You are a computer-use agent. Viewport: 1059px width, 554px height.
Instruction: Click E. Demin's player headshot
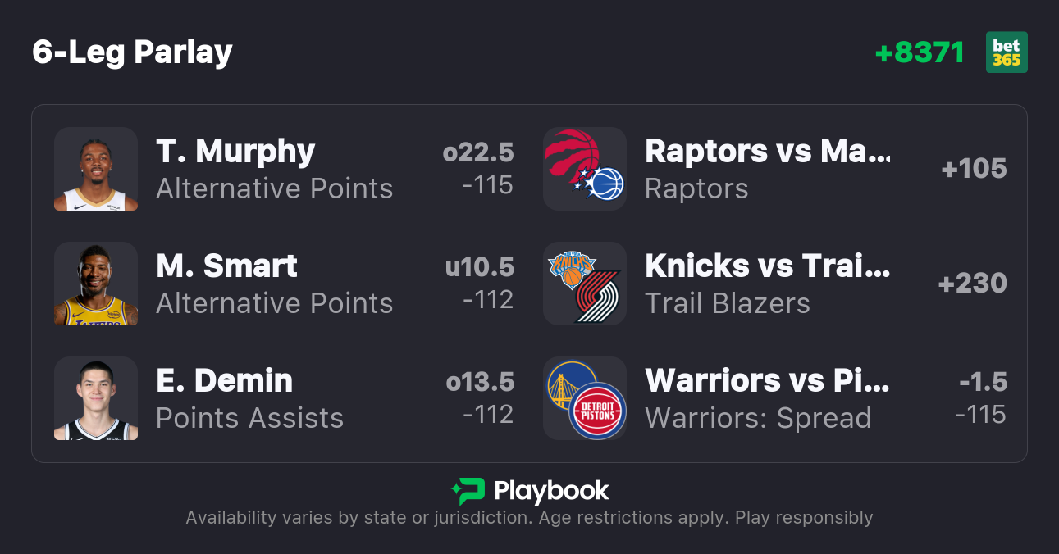(x=96, y=398)
